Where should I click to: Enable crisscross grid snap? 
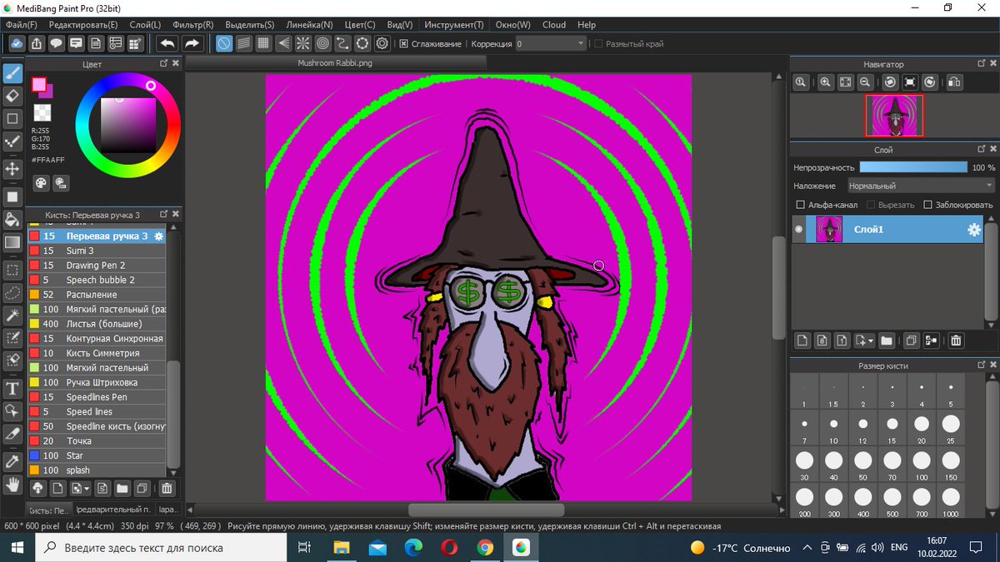pyautogui.click(x=263, y=43)
